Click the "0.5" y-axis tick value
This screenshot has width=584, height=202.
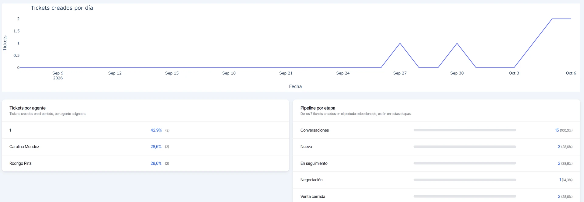pyautogui.click(x=16, y=55)
